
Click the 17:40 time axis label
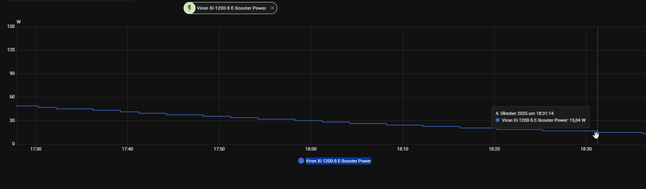(127, 149)
